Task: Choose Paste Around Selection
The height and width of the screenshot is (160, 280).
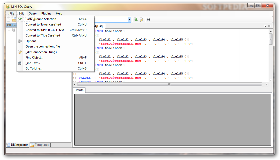Action: click(x=56, y=19)
